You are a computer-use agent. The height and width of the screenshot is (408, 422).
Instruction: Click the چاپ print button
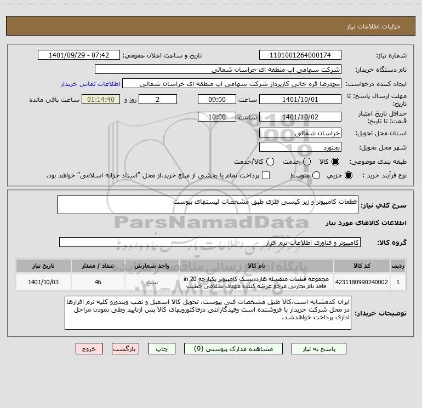(x=162, y=349)
